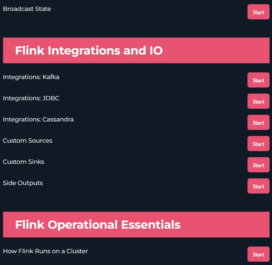
Task: Open the Integrations: JDBC title
Action: pos(31,98)
